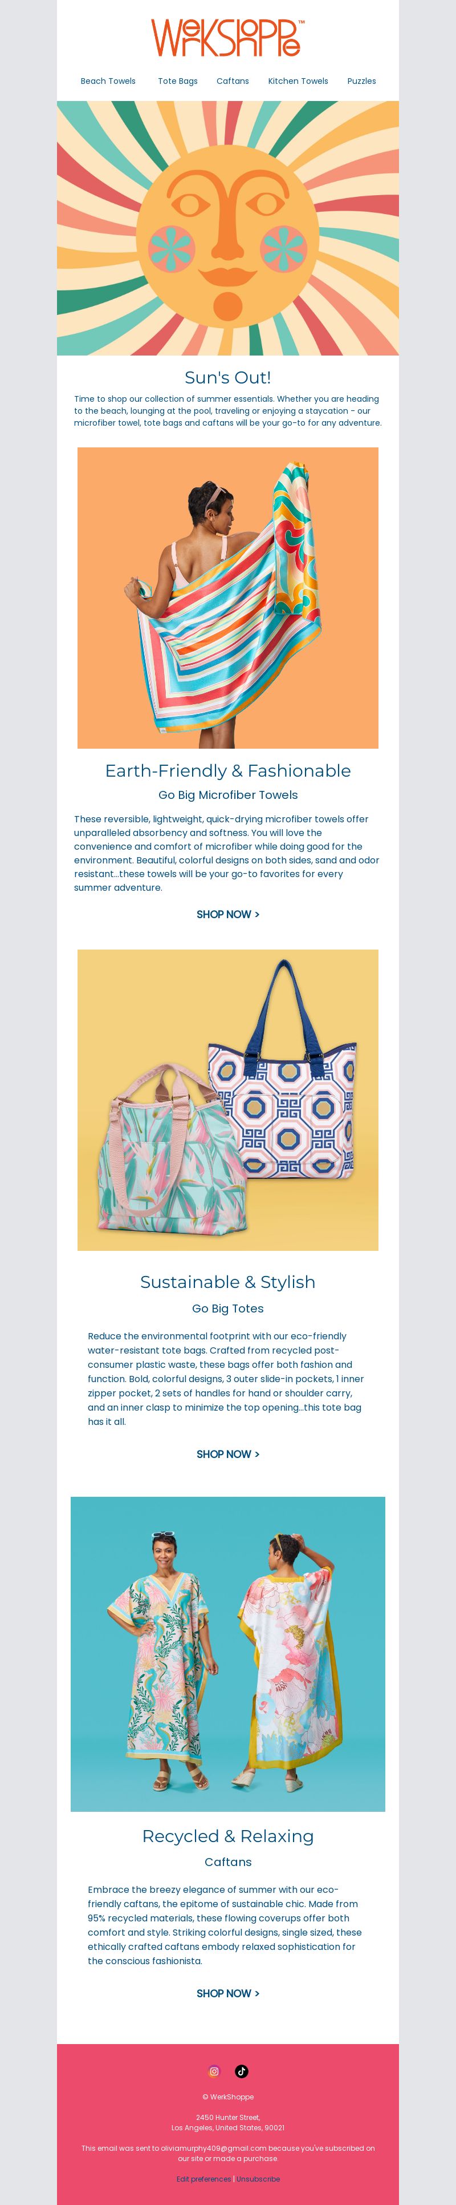Click the Unsubscribe link
The image size is (456, 2205).
258,2179
